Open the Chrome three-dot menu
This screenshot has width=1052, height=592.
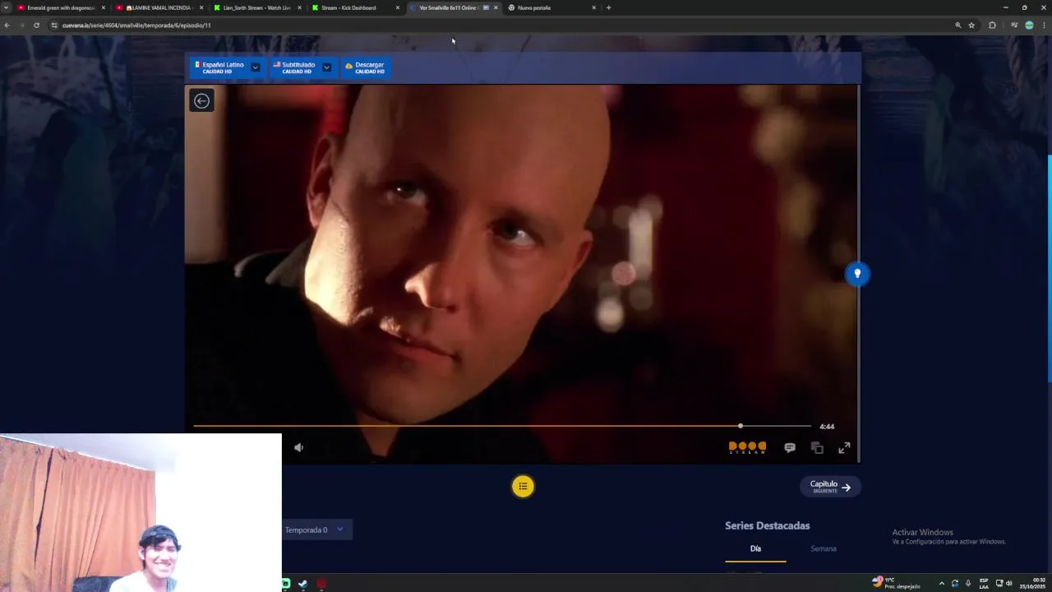[1044, 25]
